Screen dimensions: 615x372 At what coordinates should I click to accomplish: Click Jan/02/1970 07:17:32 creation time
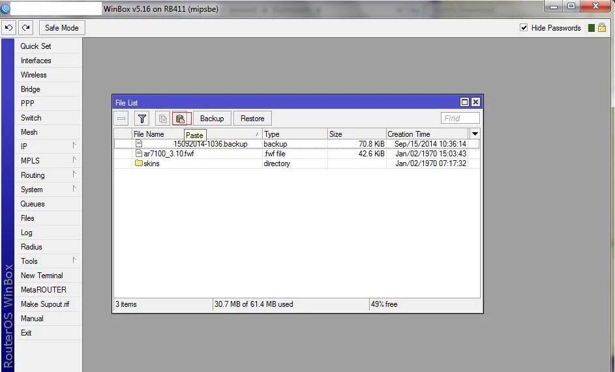pyautogui.click(x=430, y=164)
